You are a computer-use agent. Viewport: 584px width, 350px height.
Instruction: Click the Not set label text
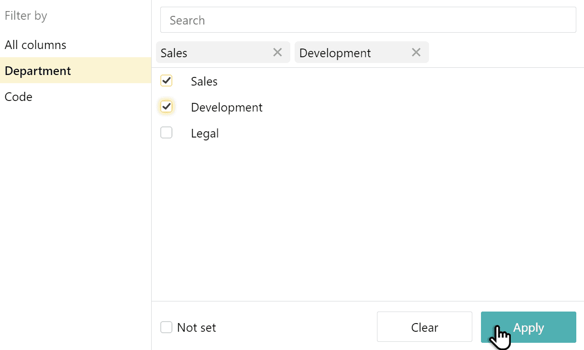tap(196, 327)
